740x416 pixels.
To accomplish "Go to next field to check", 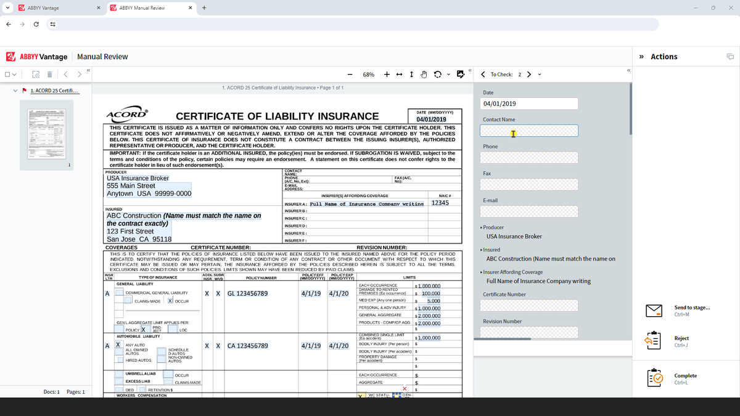I will tap(529, 75).
